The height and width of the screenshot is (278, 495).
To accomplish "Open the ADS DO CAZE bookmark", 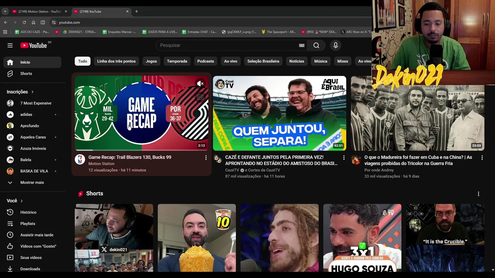I will coord(32,32).
